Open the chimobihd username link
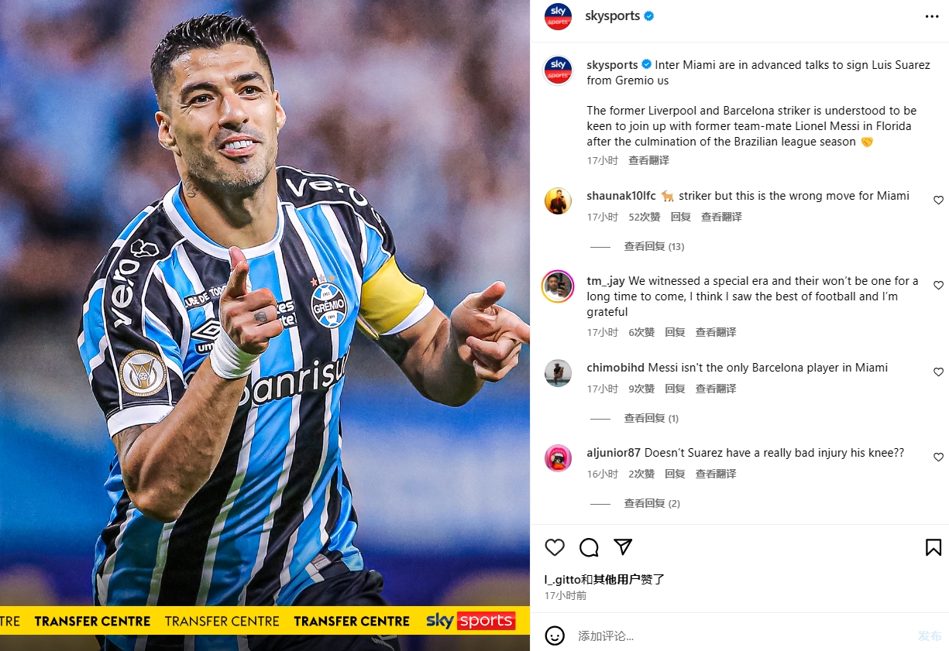The height and width of the screenshot is (651, 949). (615, 368)
